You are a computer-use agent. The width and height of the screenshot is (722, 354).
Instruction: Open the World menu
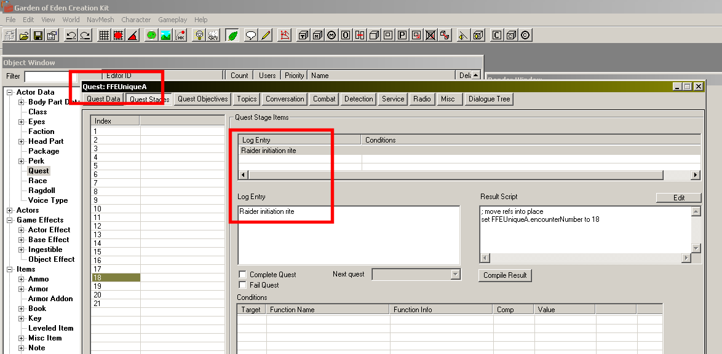(x=71, y=20)
